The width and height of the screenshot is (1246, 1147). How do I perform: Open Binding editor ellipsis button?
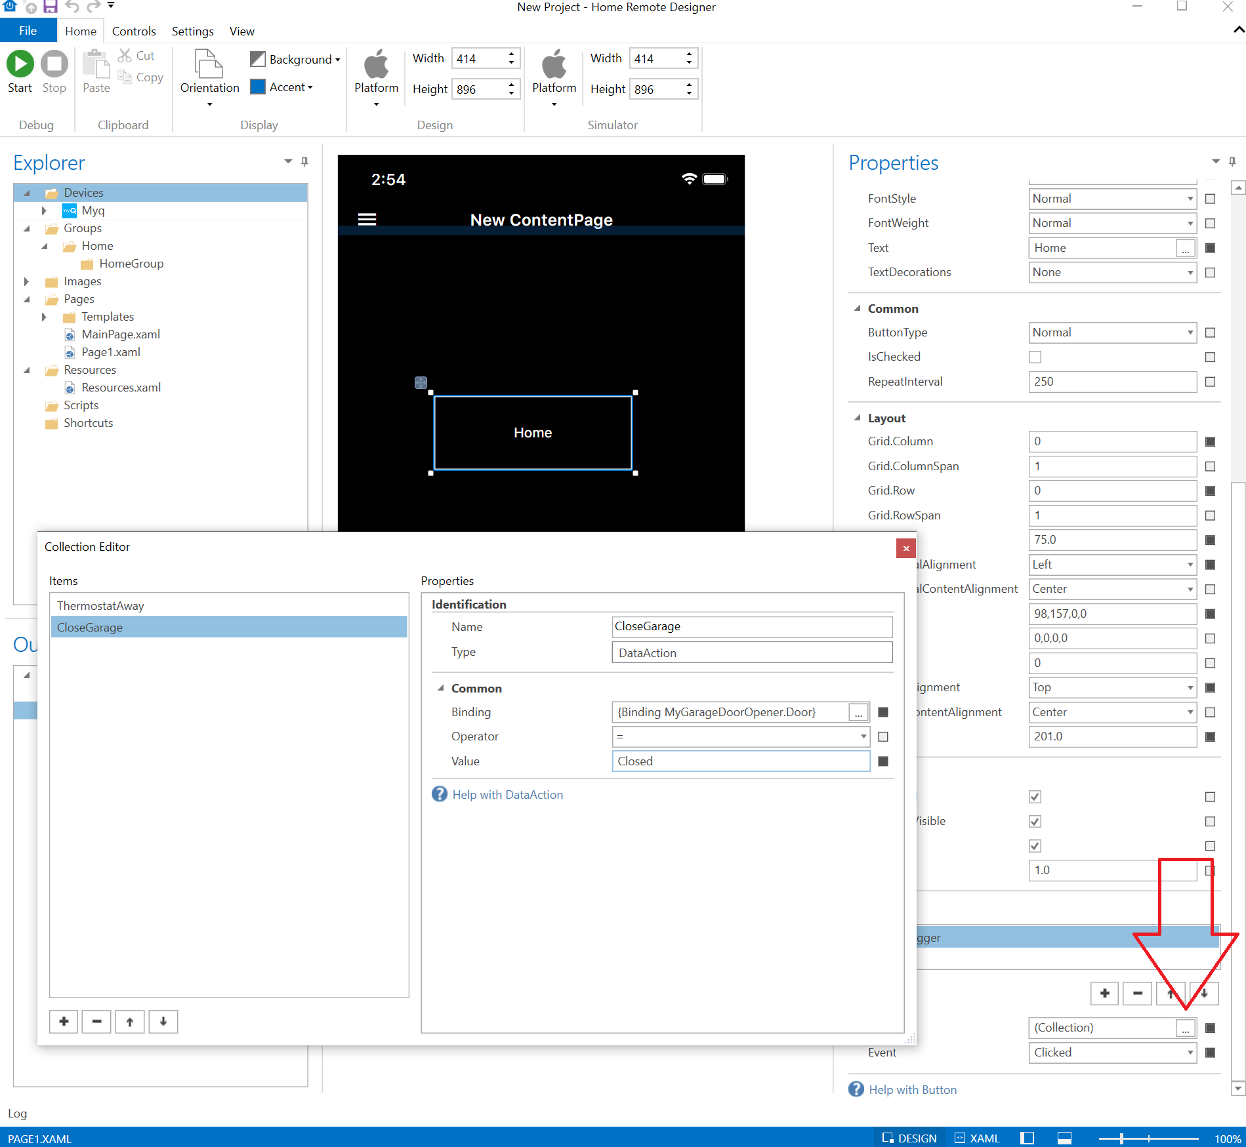[858, 712]
